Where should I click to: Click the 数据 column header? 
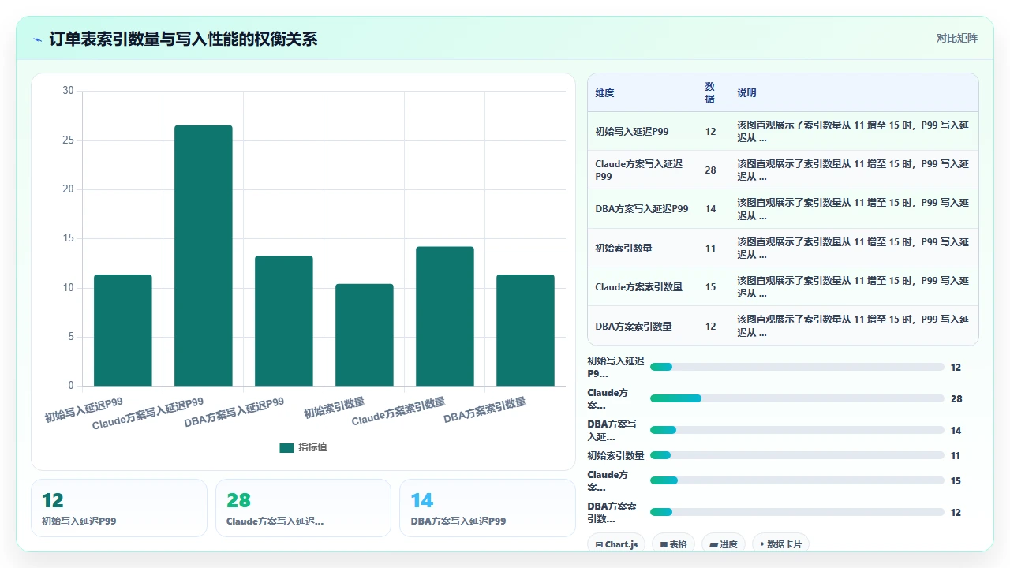tap(710, 93)
